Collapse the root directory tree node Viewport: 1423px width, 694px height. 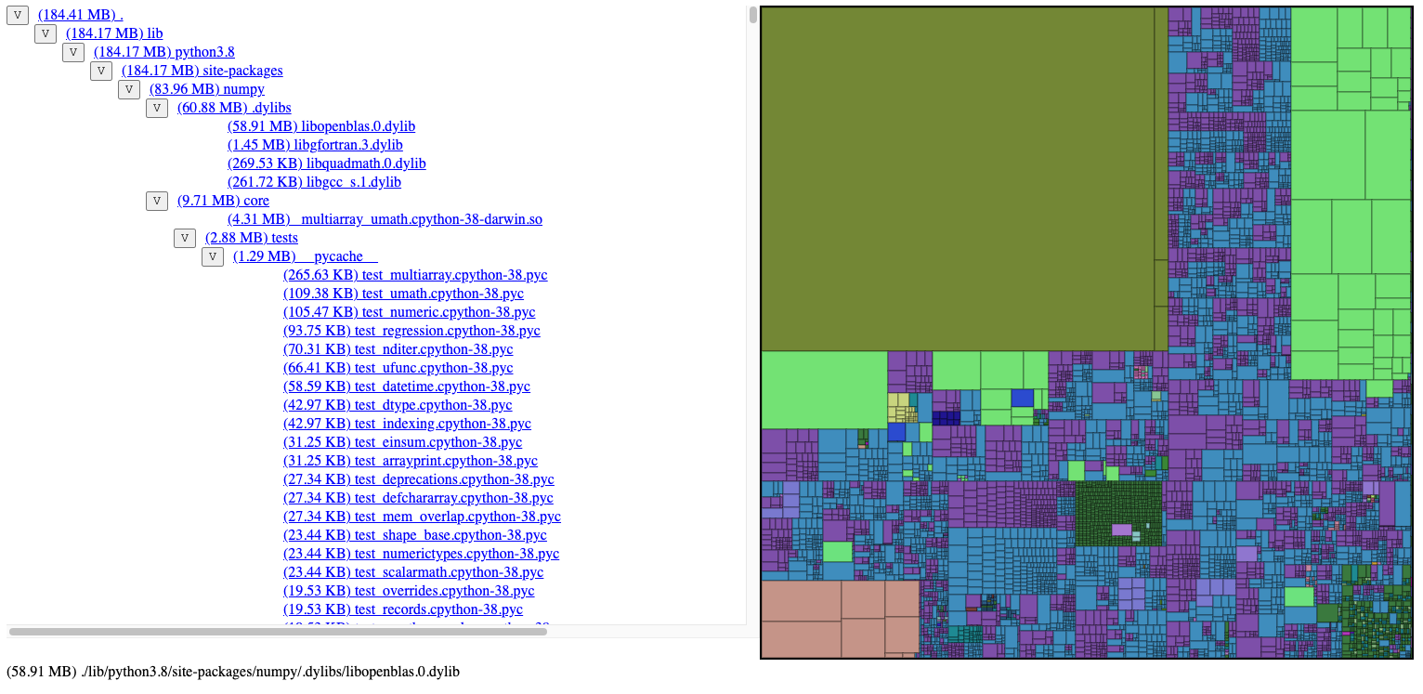(x=17, y=15)
